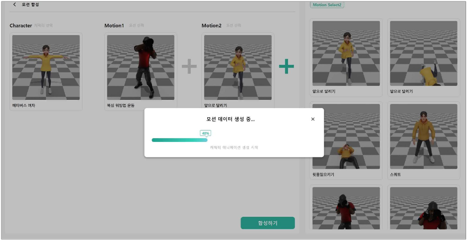Click the Motion1 heading
Viewport: 467px width, 240px height.
(x=114, y=26)
